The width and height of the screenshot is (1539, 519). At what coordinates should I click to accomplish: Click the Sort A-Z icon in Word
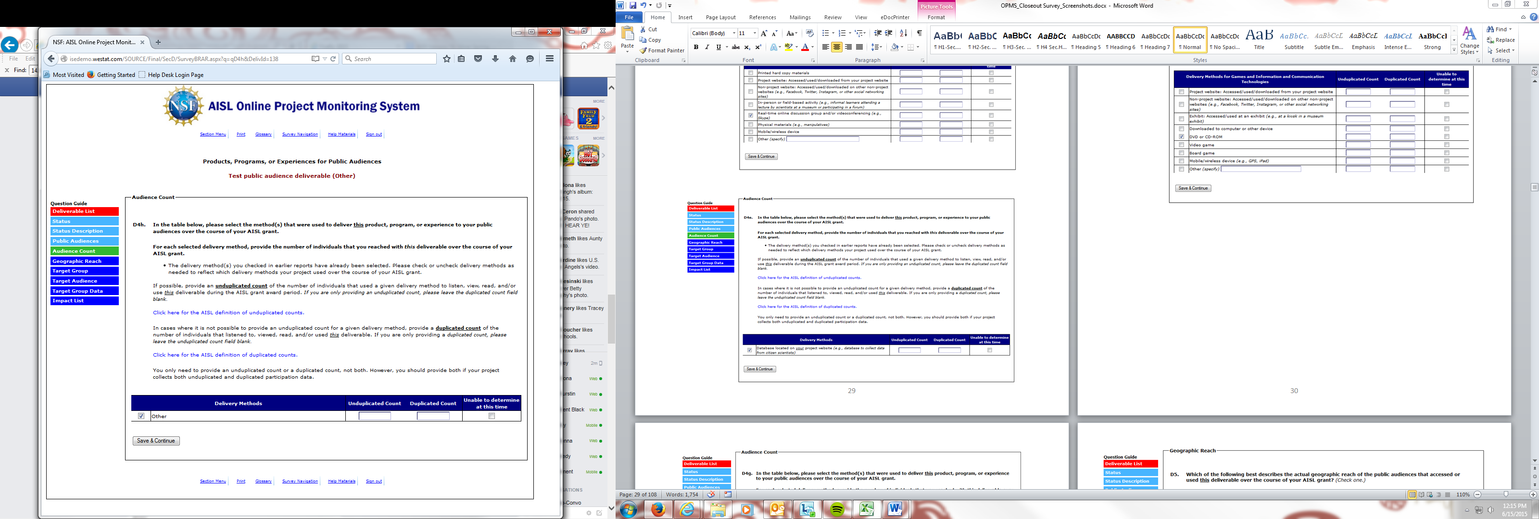903,34
